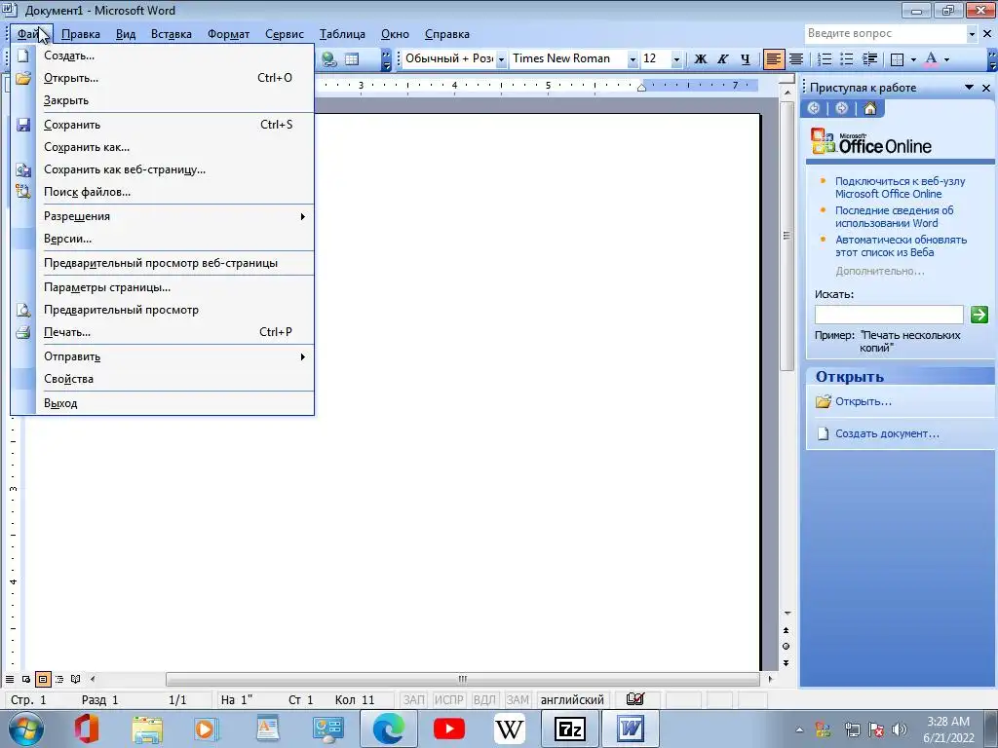Screen dimensions: 998x748
Task: Expand the border style dropdown arrow
Action: (x=913, y=59)
